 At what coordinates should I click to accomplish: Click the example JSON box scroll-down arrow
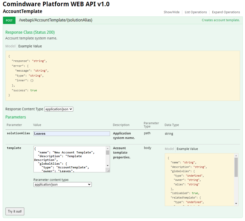(236, 204)
